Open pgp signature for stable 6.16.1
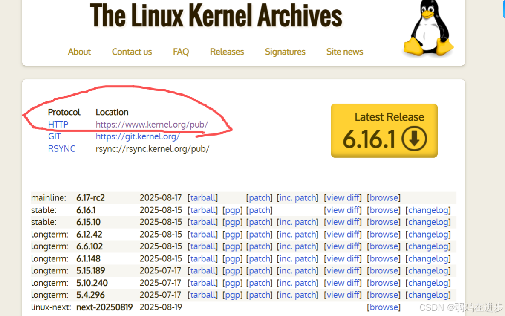This screenshot has width=505, height=316. [232, 210]
